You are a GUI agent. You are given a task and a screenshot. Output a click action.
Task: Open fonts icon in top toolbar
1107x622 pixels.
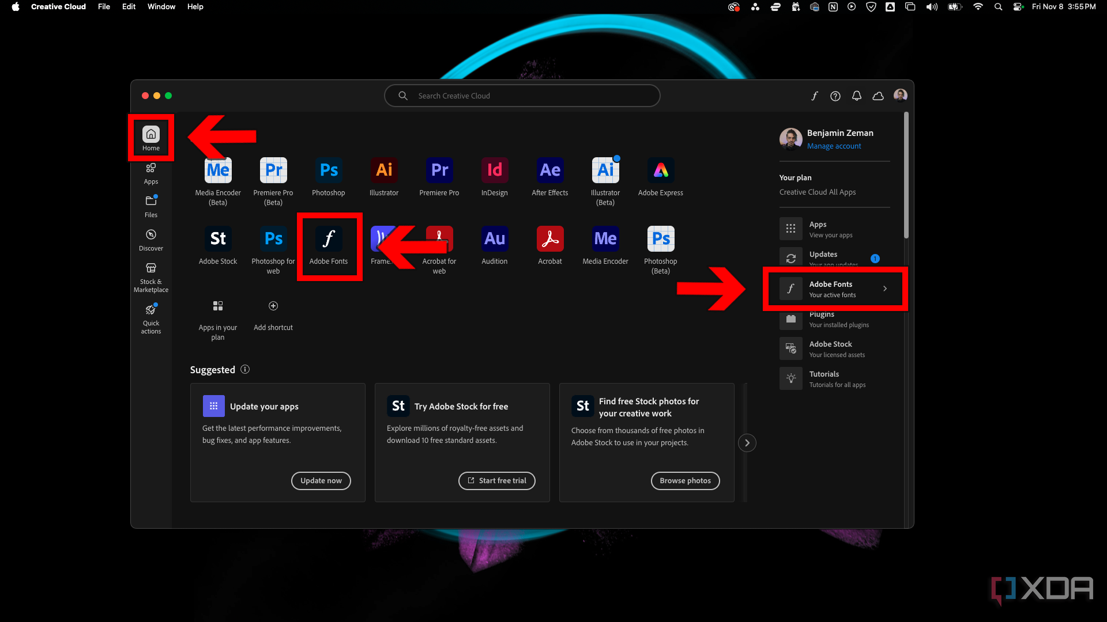click(814, 96)
